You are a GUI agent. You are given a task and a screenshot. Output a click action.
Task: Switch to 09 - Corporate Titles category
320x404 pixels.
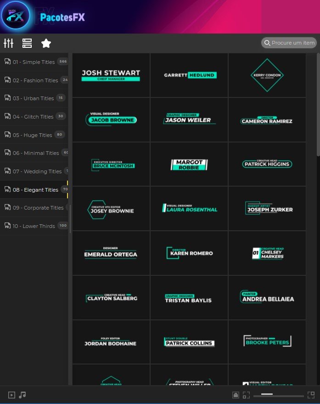tap(38, 208)
